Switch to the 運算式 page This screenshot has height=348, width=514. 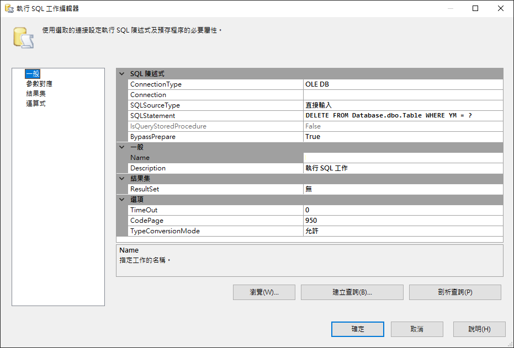tap(35, 104)
